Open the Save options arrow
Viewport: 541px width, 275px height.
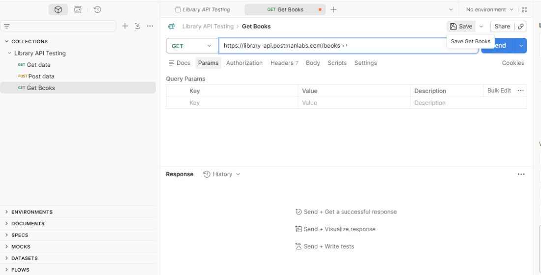481,26
